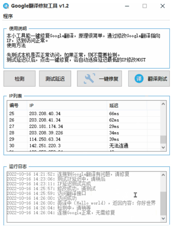Select IP row 203.208.39.226
This screenshot has height=228, width=173.
click(83, 132)
